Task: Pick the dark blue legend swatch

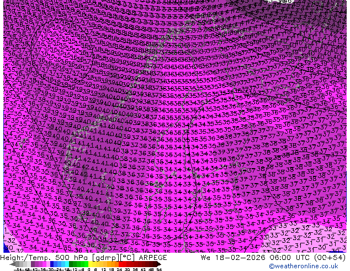Action: click(52, 264)
